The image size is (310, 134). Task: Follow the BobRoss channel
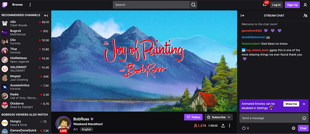click(193, 117)
